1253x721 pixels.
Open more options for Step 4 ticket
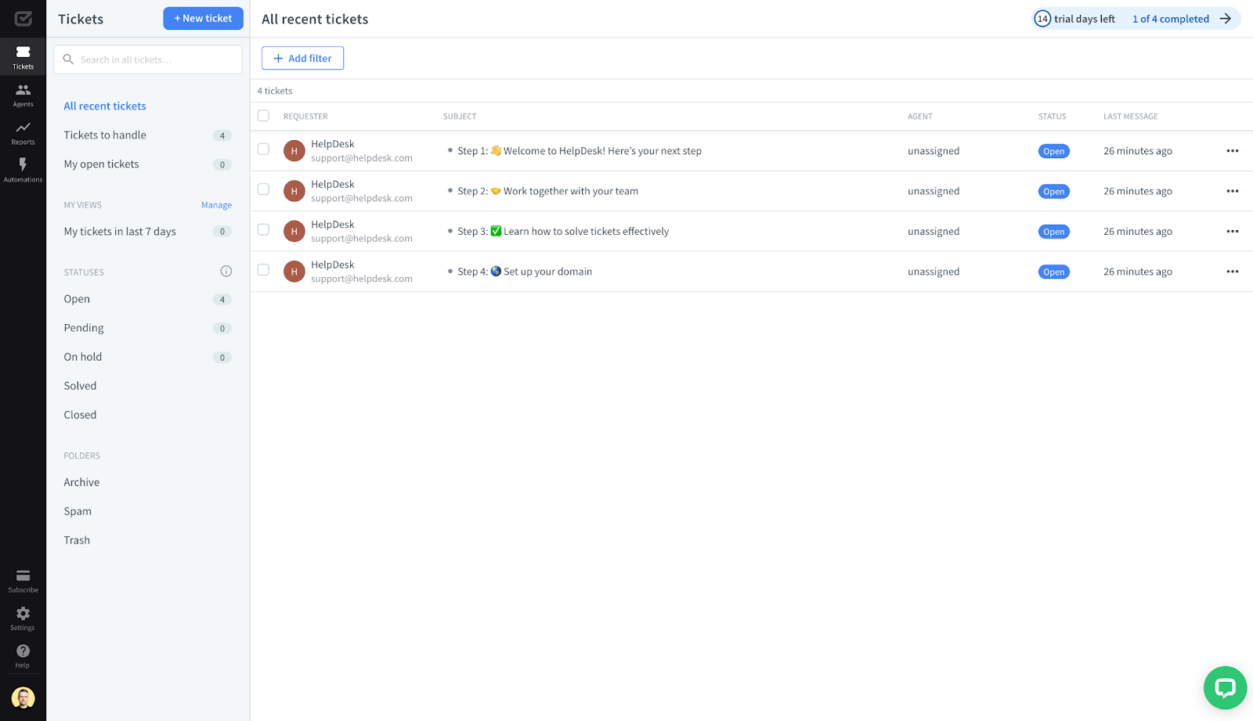coord(1233,272)
